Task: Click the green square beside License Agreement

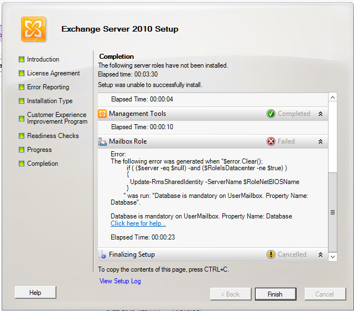Action: pos(22,73)
